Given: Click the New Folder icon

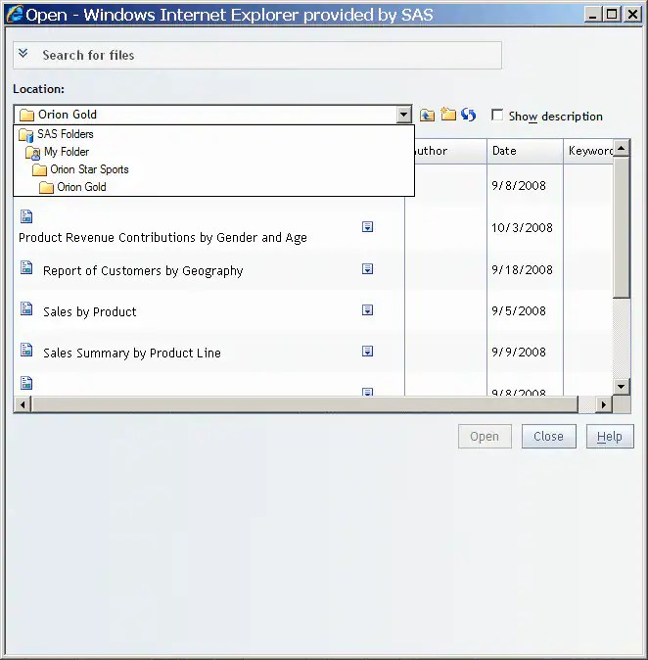Looking at the screenshot, I should tap(447, 114).
